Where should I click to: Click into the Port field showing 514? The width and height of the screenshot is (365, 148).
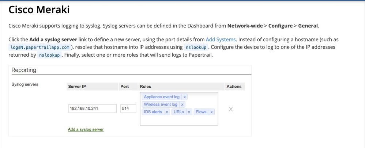(128, 109)
